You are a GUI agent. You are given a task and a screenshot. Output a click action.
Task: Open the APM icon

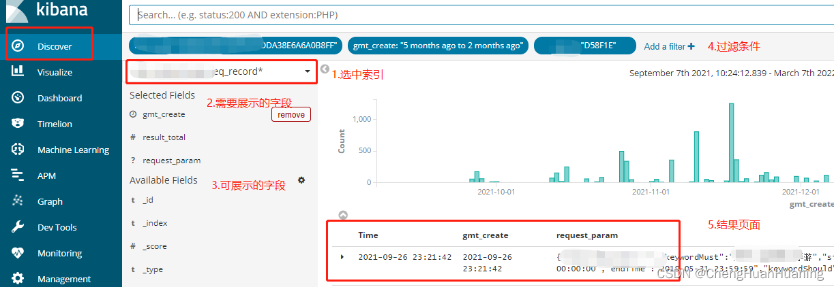point(18,175)
